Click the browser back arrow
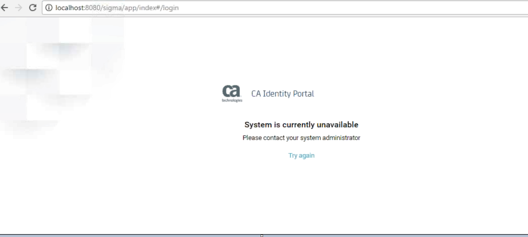This screenshot has height=237, width=528. (x=4, y=7)
